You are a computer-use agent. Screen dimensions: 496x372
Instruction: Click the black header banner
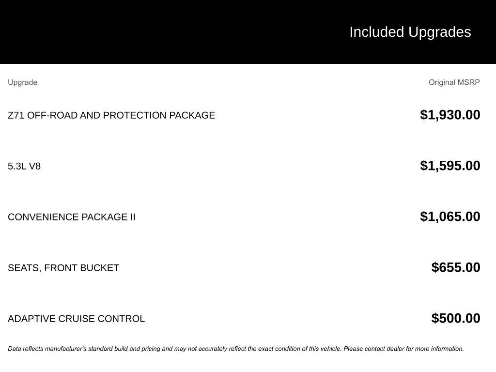(248, 32)
